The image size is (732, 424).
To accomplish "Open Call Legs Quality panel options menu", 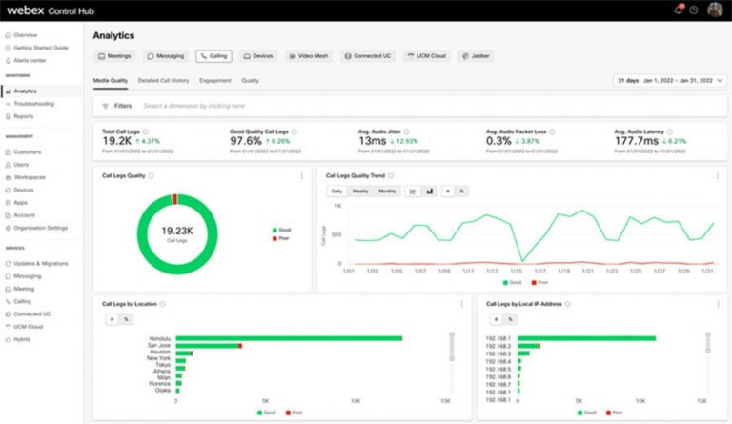I will click(x=302, y=175).
